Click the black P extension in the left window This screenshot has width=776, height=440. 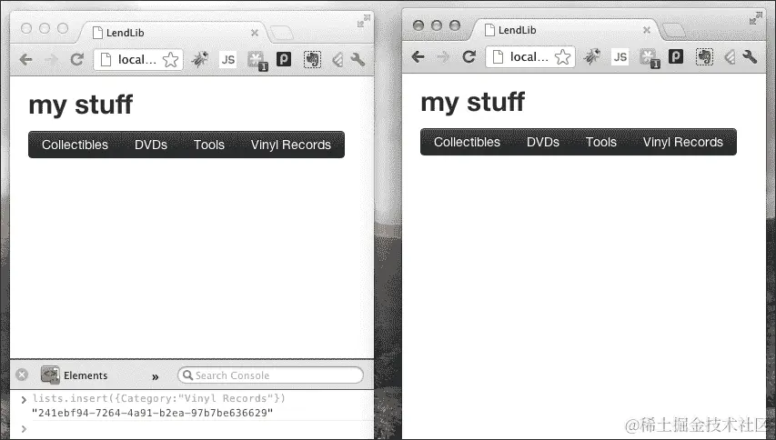[284, 59]
